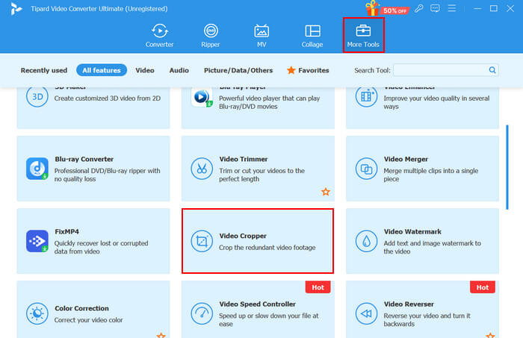
Task: Switch to Recently used tab
Action: click(43, 70)
